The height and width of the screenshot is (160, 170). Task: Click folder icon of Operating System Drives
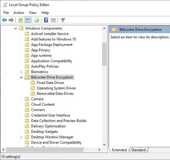(x=33, y=88)
